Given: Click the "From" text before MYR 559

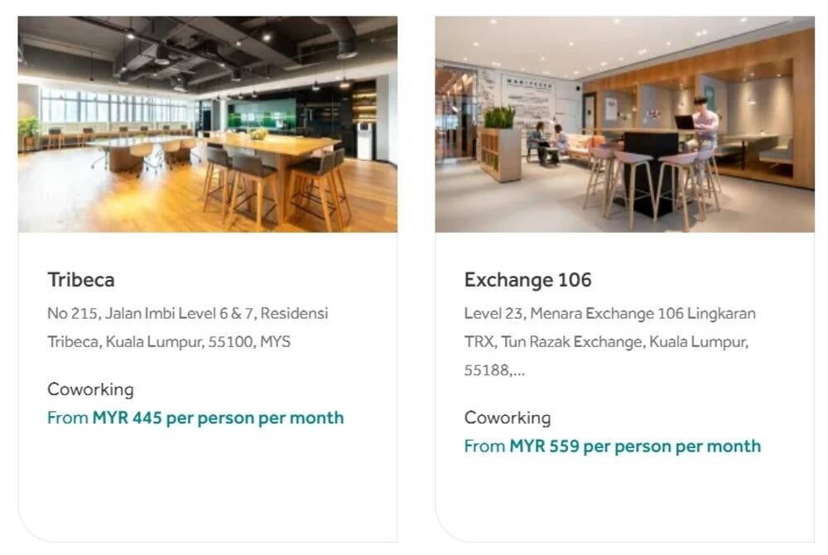Looking at the screenshot, I should [484, 446].
